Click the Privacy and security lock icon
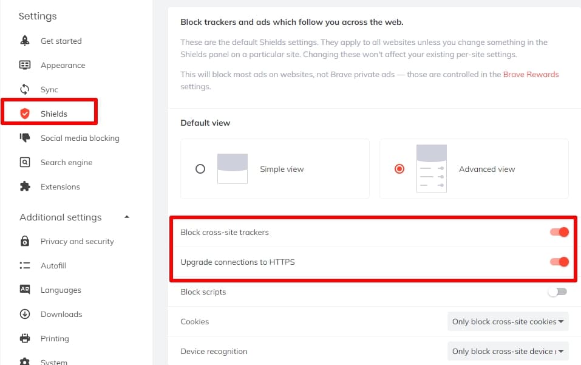 [x=25, y=241]
